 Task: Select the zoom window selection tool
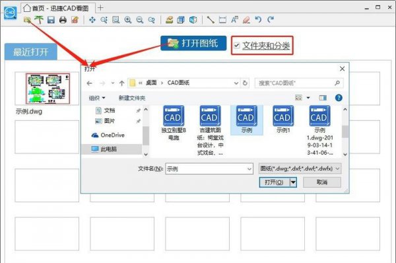pos(116,20)
